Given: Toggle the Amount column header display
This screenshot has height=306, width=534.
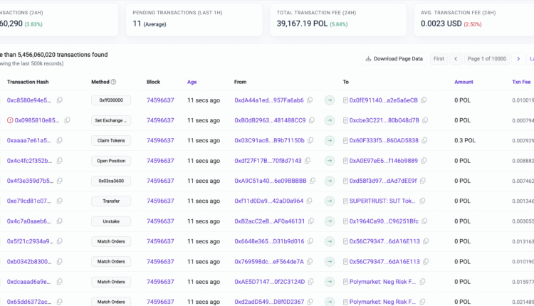Looking at the screenshot, I should pos(464,82).
